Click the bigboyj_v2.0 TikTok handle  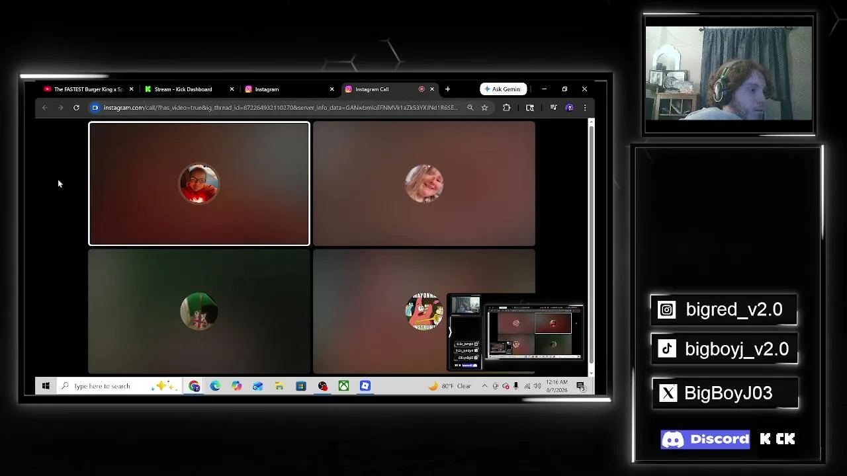pyautogui.click(x=725, y=349)
